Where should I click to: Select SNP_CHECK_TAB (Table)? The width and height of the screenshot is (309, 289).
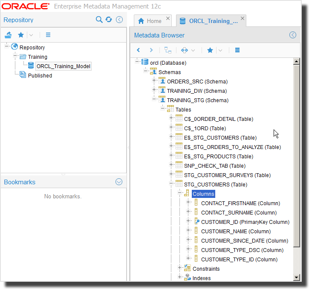(x=215, y=166)
